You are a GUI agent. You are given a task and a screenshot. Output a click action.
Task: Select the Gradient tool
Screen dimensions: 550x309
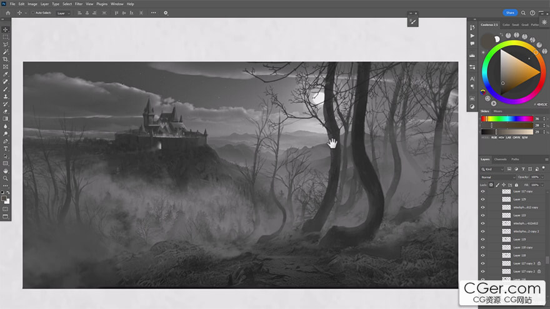(5, 119)
